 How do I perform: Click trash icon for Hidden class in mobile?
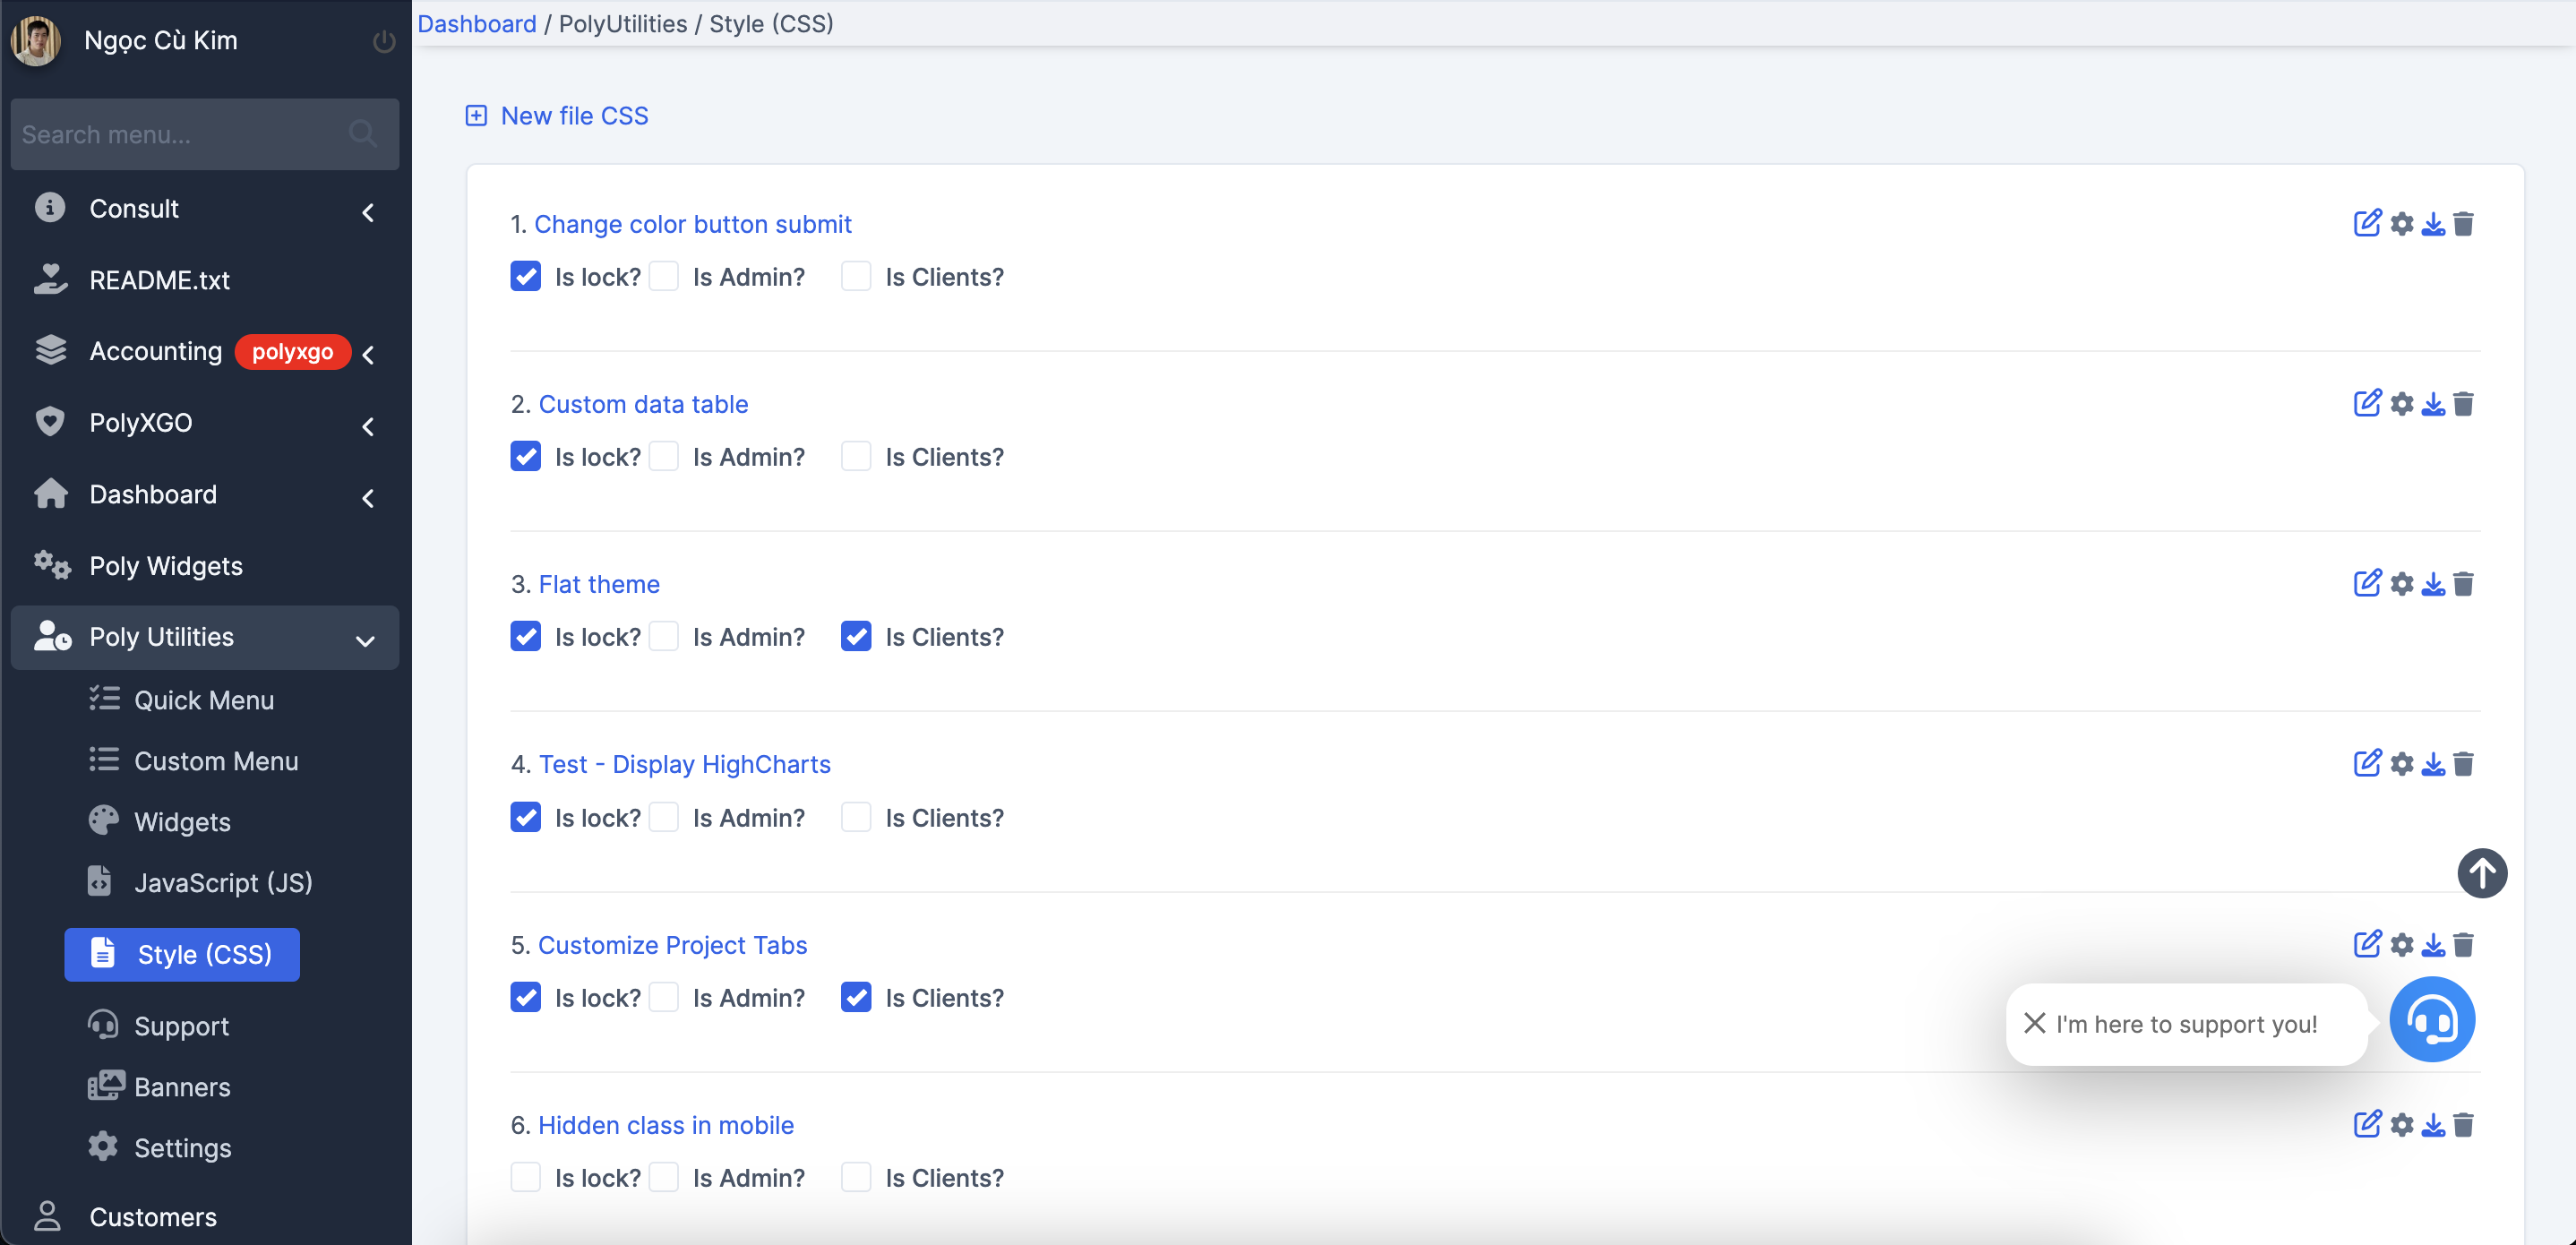pyautogui.click(x=2463, y=1125)
